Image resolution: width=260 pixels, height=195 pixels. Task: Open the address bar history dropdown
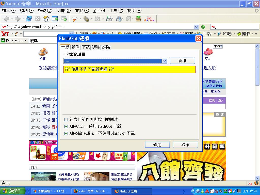coord(196,27)
